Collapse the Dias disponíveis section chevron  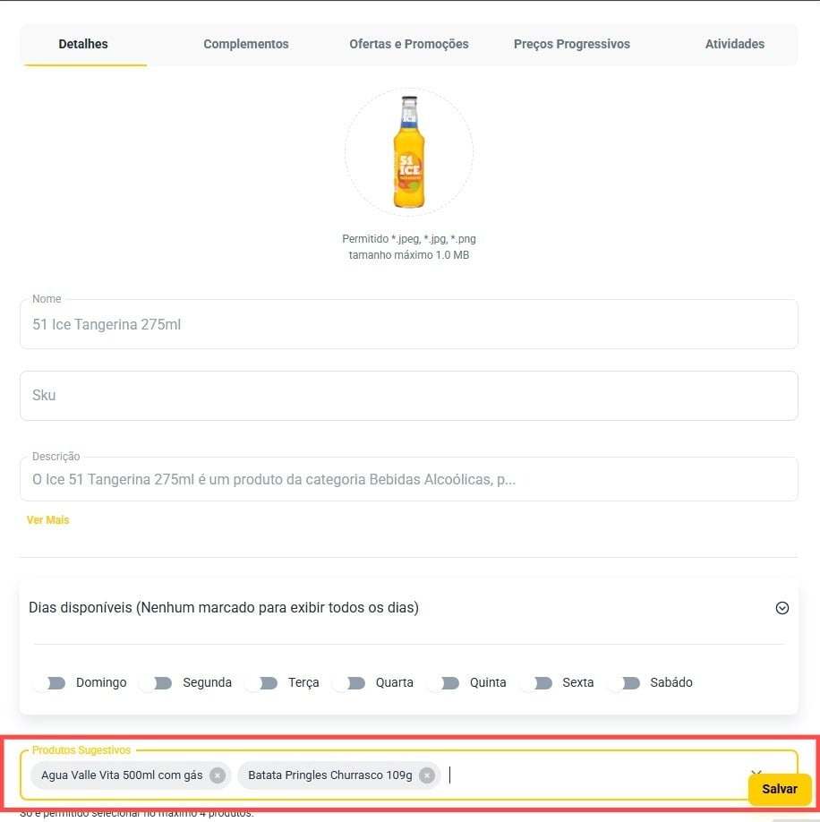(x=782, y=608)
